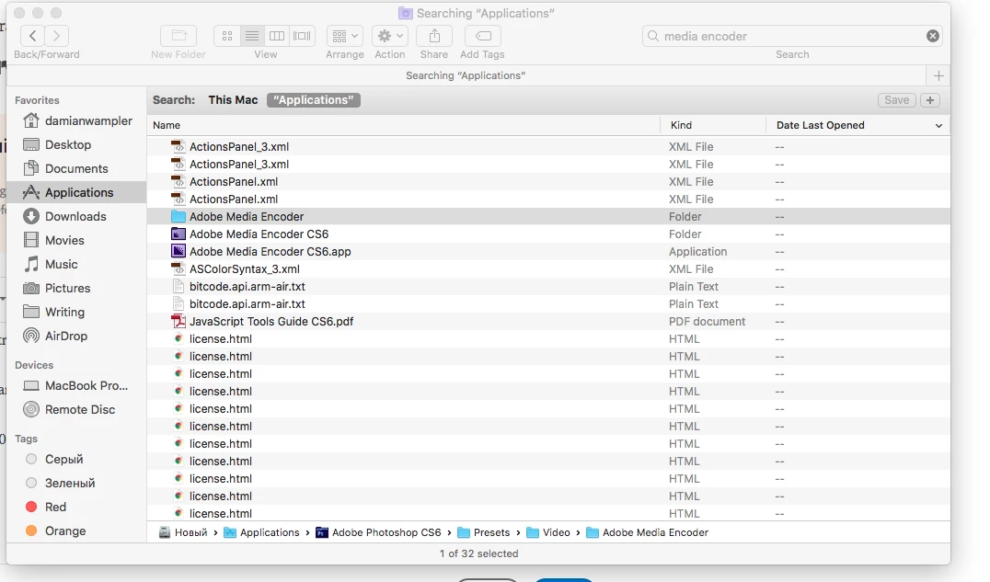
Task: Select MacBook Pro device in sidebar
Action: point(75,385)
